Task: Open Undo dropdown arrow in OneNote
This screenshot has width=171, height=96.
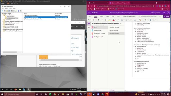Action: (x=91, y=20)
